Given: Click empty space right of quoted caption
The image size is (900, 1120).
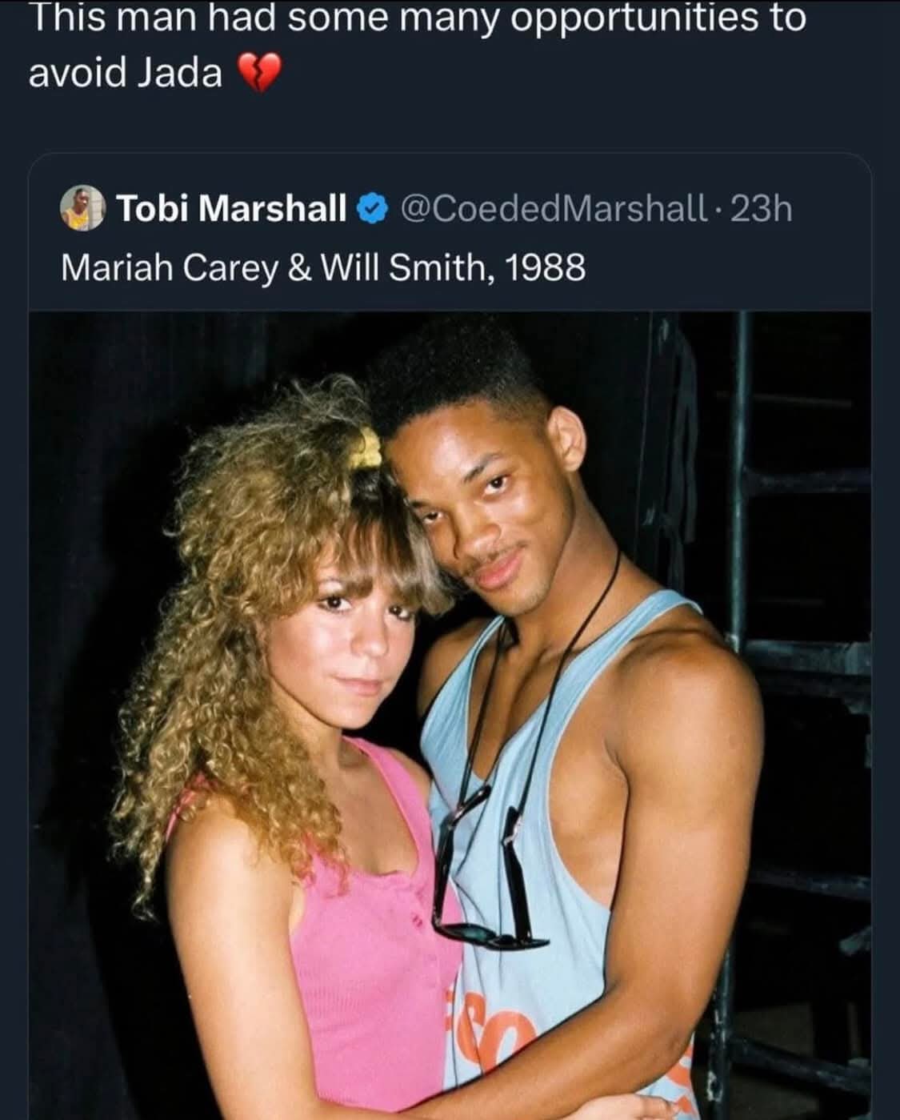Looking at the screenshot, I should [x=728, y=267].
